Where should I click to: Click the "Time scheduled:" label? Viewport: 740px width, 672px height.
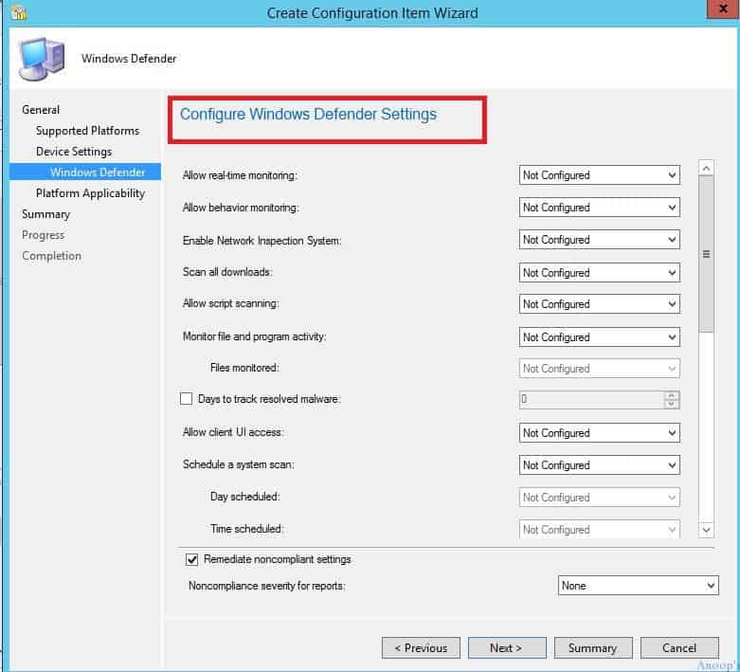click(246, 529)
